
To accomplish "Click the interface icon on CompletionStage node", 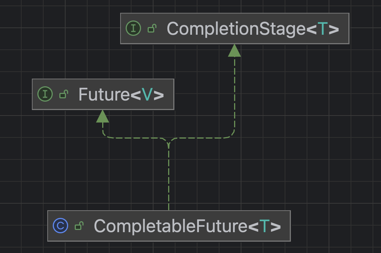I will tap(133, 29).
